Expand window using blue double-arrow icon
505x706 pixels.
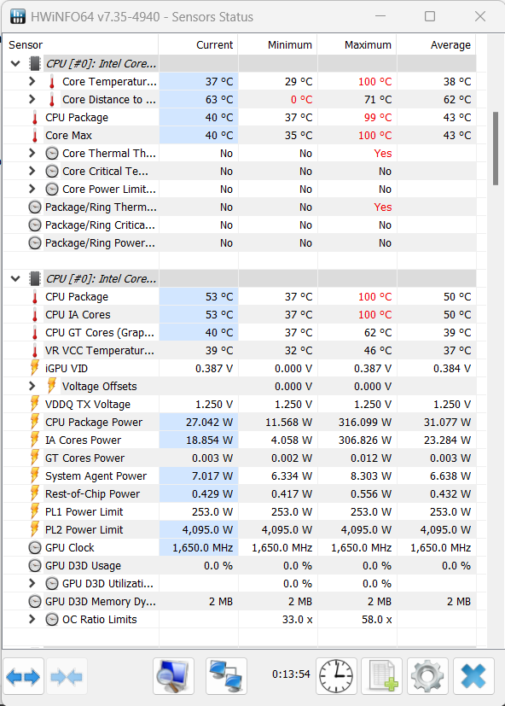coord(22,675)
